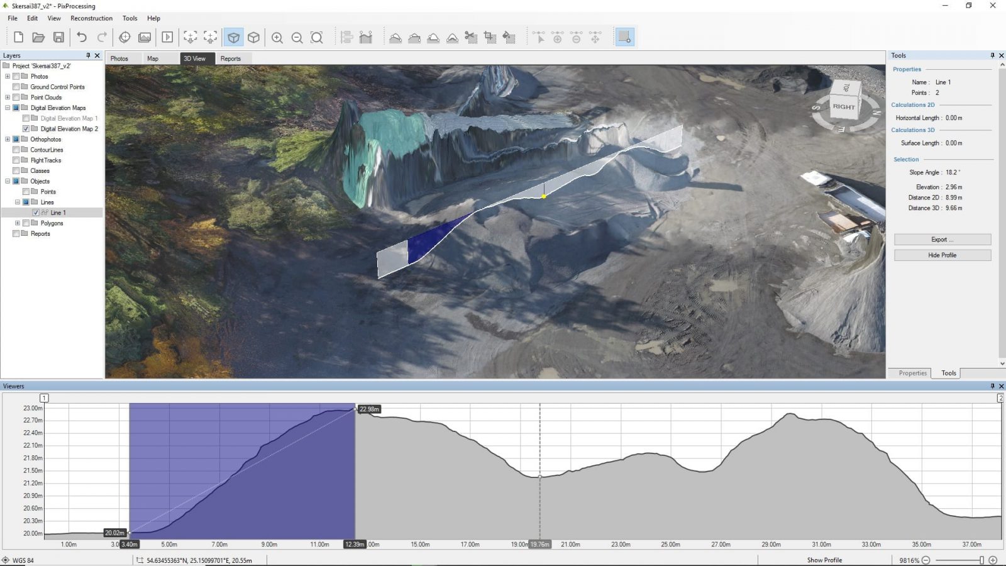The height and width of the screenshot is (566, 1006).
Task: Switch to wireframe model view
Action: pos(254,37)
